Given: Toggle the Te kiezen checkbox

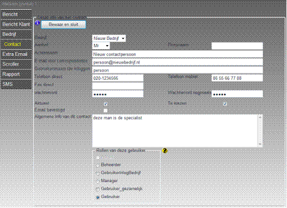Looking at the screenshot, I should 225,104.
